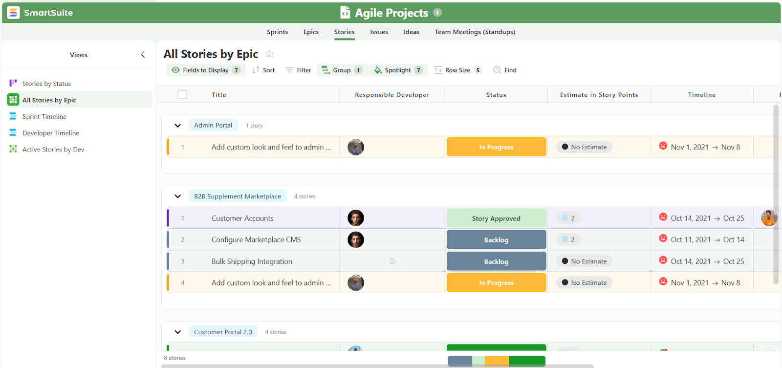The width and height of the screenshot is (782, 368).
Task: Open the Customer Accounts story title
Action: pos(242,218)
